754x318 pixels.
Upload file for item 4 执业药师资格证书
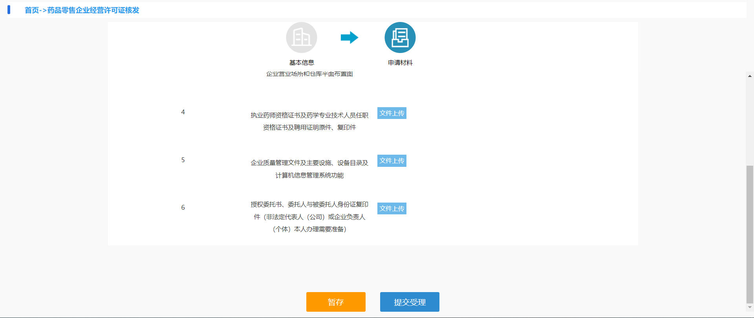392,113
